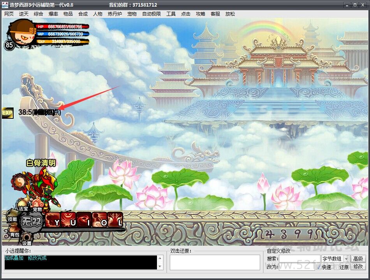Viewport: 370px width, 280px height.
Task: Open the 客服 menu
Action: click(215, 14)
